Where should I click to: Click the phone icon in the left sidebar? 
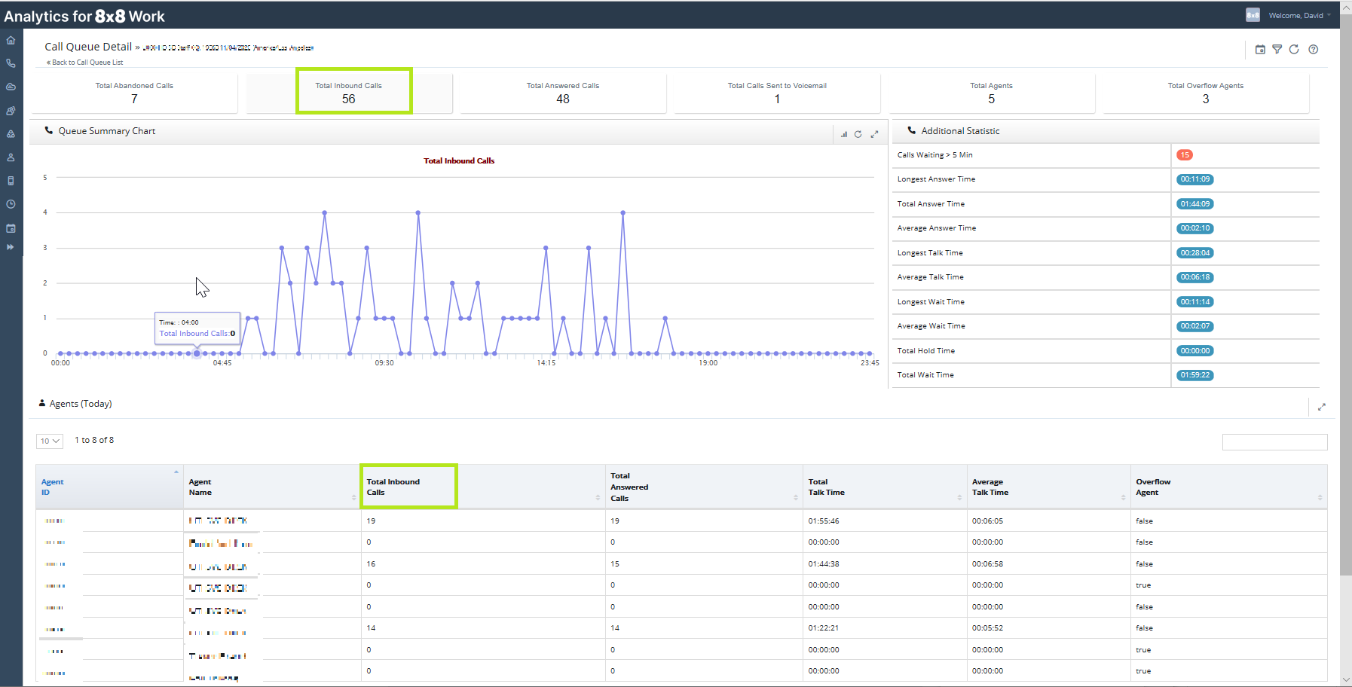(x=11, y=64)
